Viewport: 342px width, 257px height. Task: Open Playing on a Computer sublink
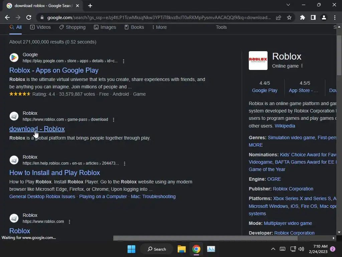click(x=103, y=196)
